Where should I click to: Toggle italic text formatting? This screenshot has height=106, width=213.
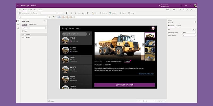[x=71, y=13]
